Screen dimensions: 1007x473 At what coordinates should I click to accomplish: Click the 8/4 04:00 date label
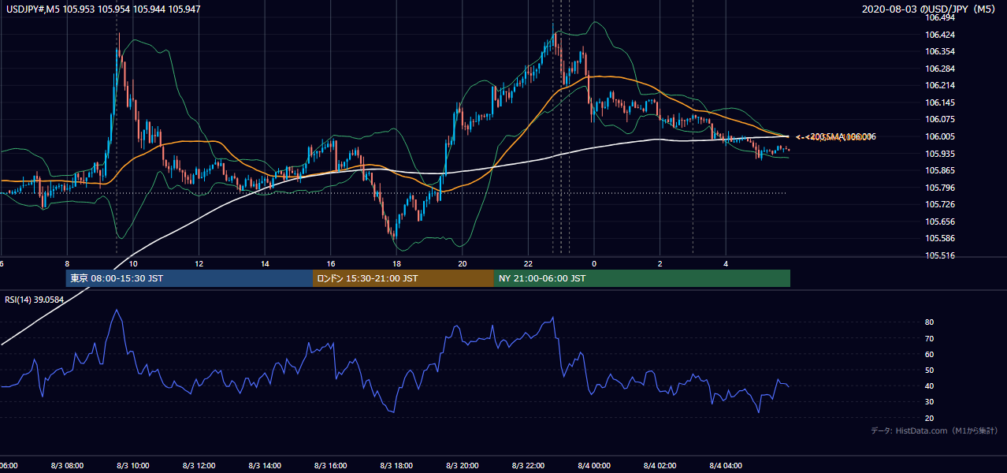click(x=726, y=466)
